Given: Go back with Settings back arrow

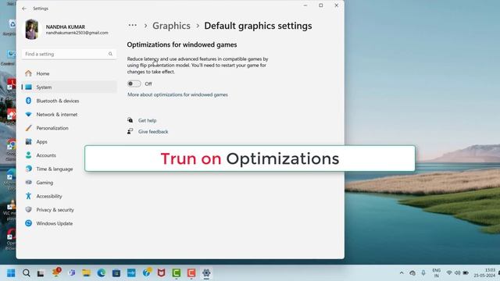Looking at the screenshot, I should pos(24,9).
